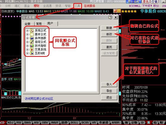Click the 新建 button
The width and height of the screenshot is (166, 125).
coord(109,28)
